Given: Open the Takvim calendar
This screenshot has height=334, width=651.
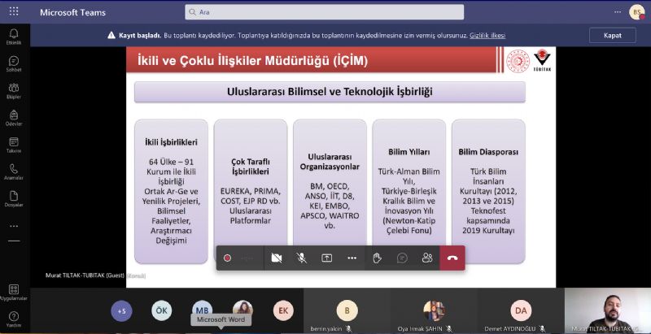Looking at the screenshot, I should pyautogui.click(x=14, y=145).
